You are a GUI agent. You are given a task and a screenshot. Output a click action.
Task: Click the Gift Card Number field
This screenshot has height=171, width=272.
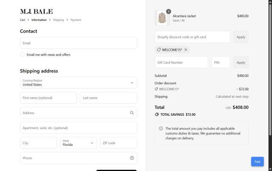pos(181,63)
